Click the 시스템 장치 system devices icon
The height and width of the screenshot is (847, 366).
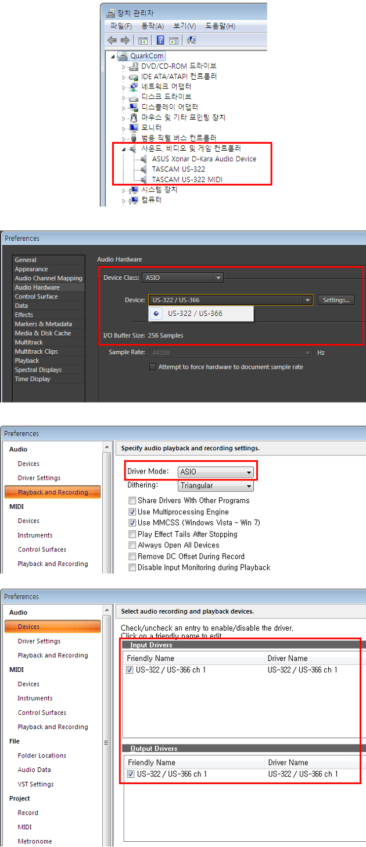(134, 190)
